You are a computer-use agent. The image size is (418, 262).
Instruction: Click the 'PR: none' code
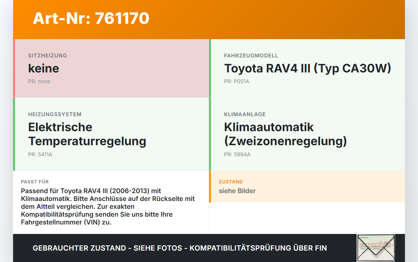point(39,81)
